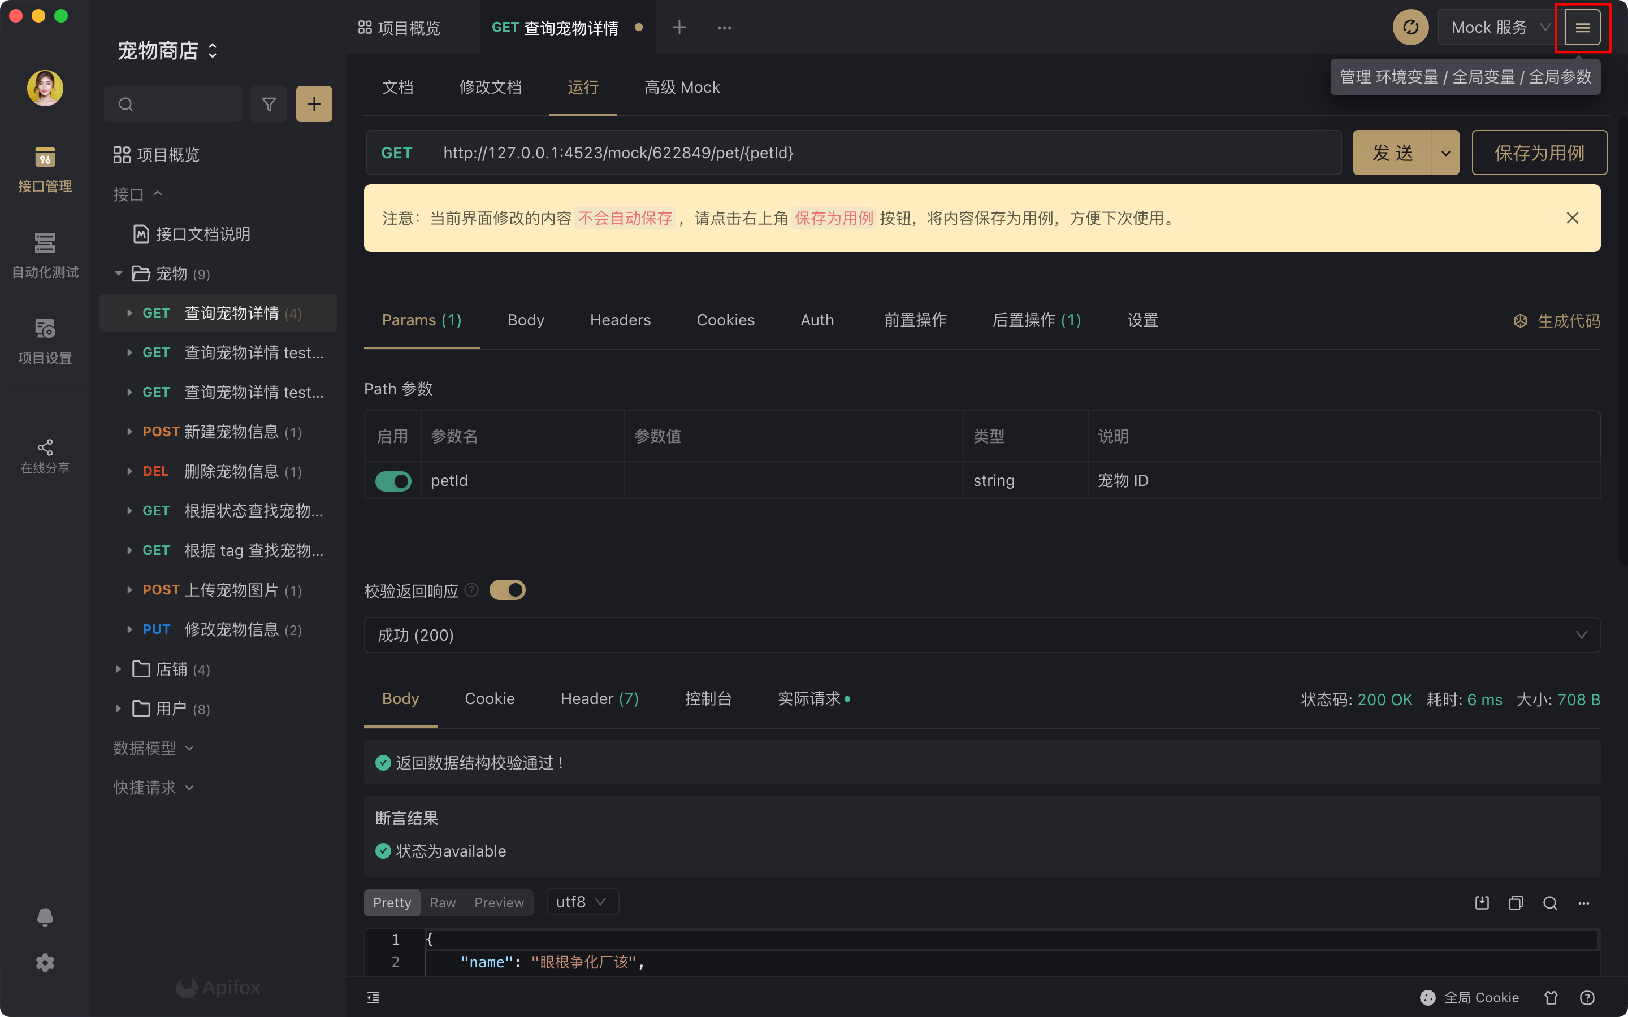Click the copy response icon
This screenshot has width=1628, height=1017.
pos(1516,903)
